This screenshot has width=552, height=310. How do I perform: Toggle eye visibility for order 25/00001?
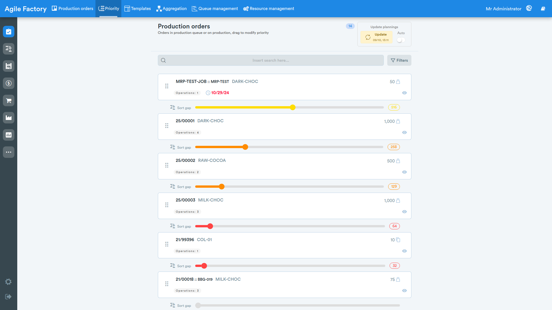click(405, 132)
